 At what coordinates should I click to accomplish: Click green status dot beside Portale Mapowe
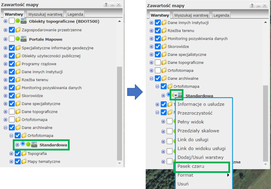(18, 39)
